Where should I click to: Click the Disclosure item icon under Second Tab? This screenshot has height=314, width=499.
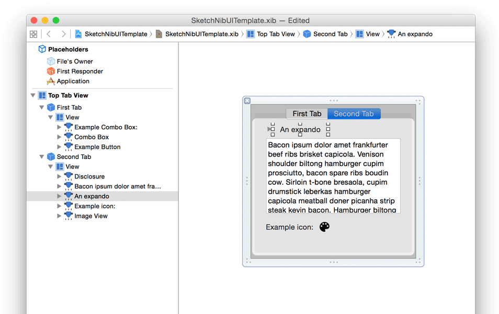click(x=69, y=176)
